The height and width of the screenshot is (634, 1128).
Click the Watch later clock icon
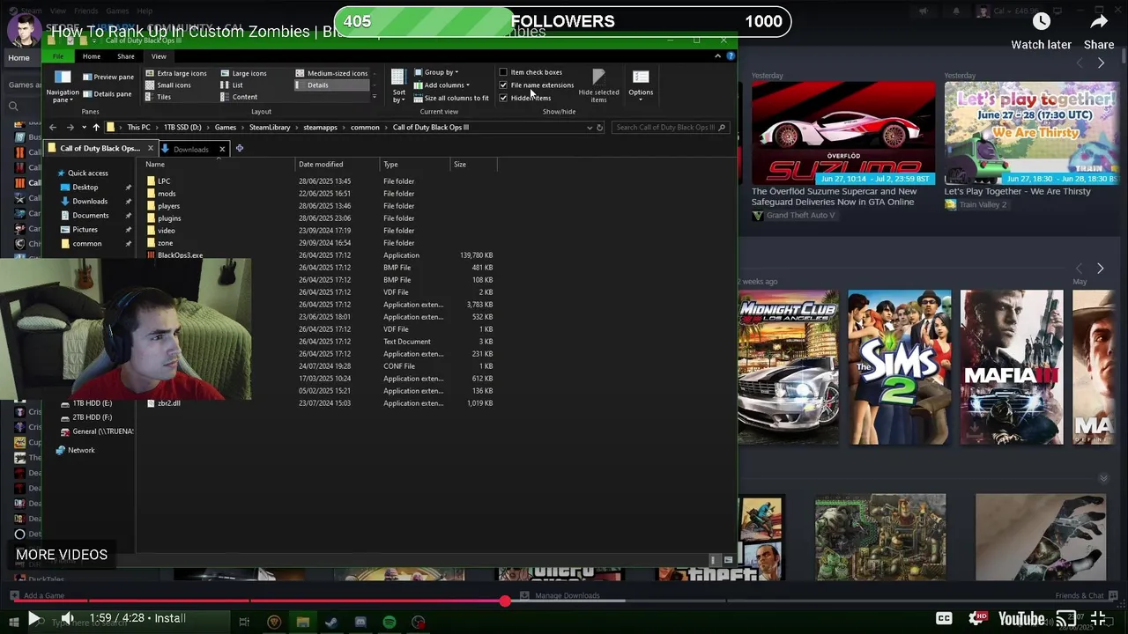click(1041, 21)
